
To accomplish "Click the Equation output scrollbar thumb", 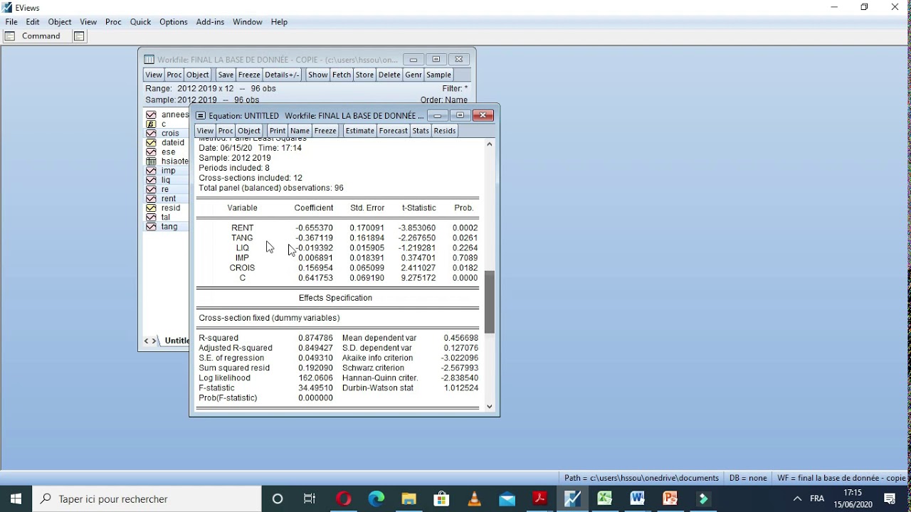I will (490, 302).
